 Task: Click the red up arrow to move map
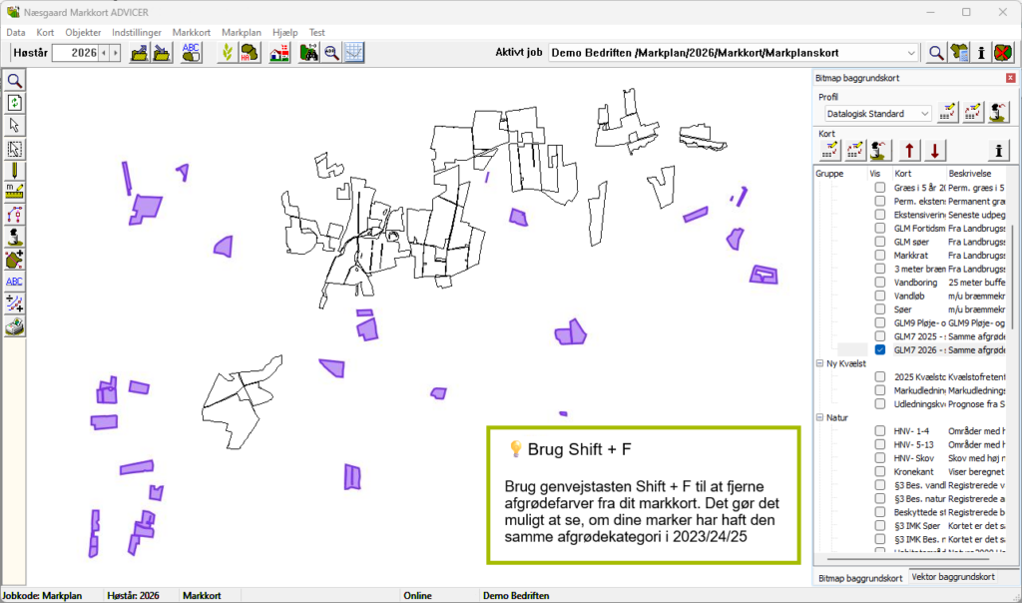[x=909, y=151]
